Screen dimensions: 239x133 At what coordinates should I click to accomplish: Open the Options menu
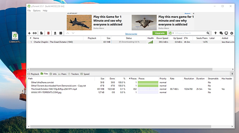click(x=37, y=11)
